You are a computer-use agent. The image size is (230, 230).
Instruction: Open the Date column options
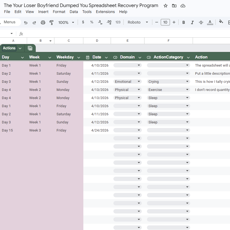106,57
